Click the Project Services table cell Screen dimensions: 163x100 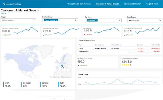100,48
